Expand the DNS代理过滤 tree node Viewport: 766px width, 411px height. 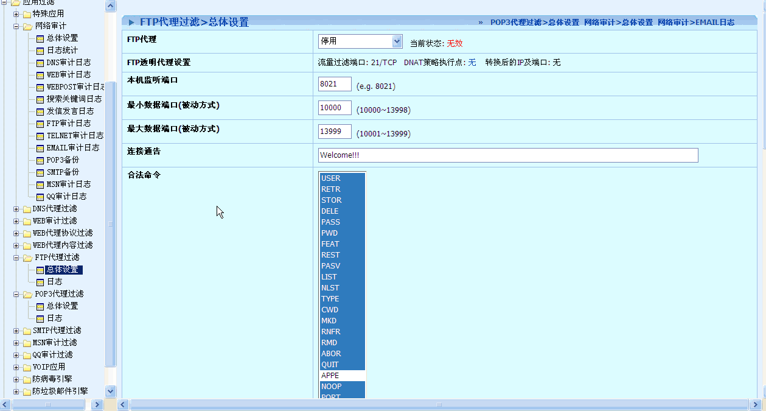[16, 209]
